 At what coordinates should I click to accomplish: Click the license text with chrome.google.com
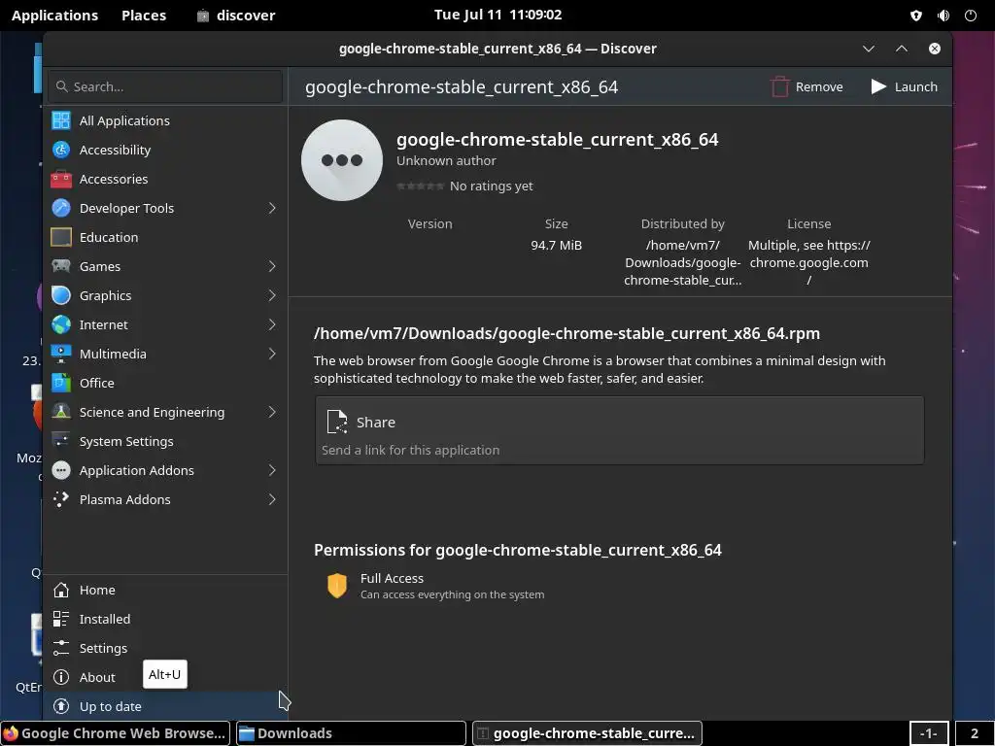(x=809, y=262)
